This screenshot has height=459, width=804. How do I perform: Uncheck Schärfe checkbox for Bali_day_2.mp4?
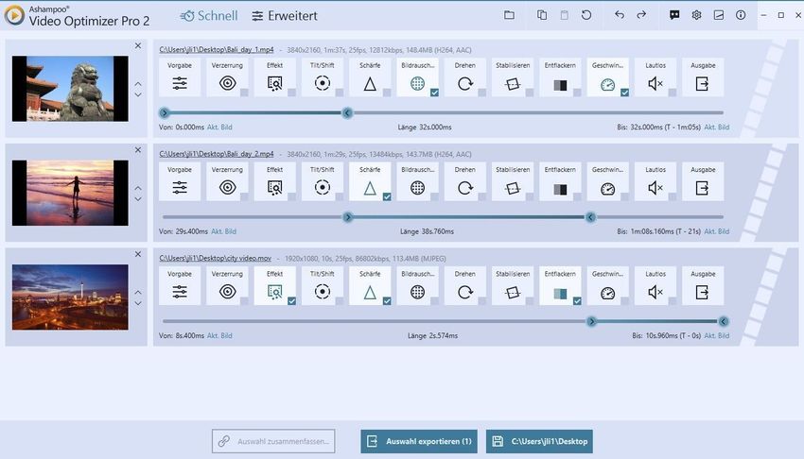[387, 196]
